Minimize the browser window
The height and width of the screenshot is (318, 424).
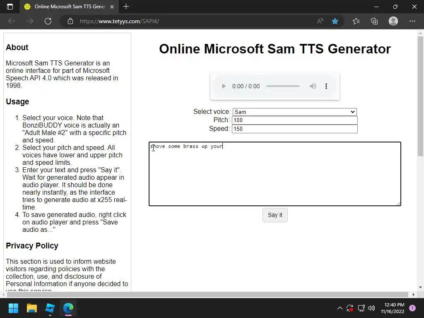point(376,7)
